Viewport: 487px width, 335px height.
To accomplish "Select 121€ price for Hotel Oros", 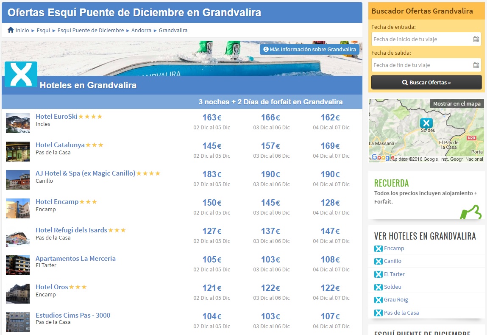I will [212, 288].
